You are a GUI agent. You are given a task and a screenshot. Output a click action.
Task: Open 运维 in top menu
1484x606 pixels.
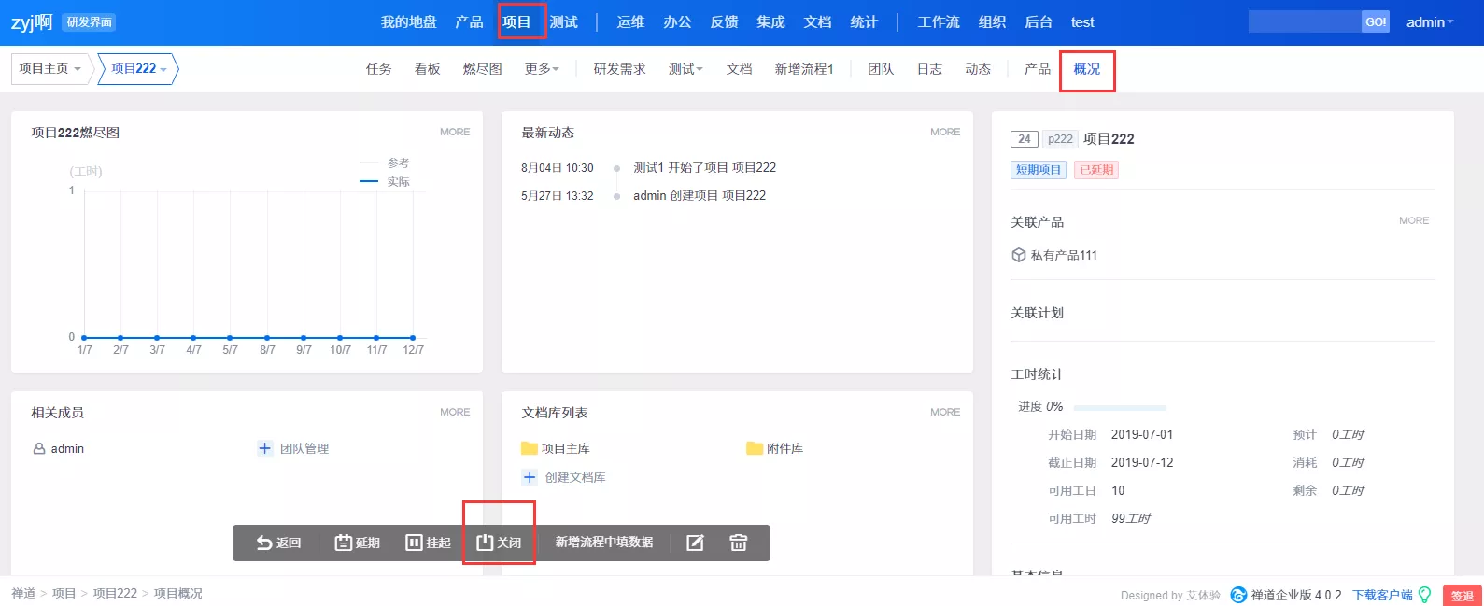tap(630, 22)
